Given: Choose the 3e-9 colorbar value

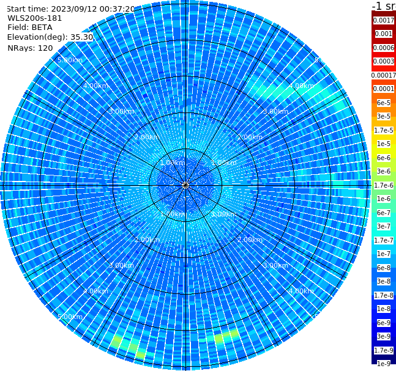Looking at the screenshot, I should pos(384,336).
